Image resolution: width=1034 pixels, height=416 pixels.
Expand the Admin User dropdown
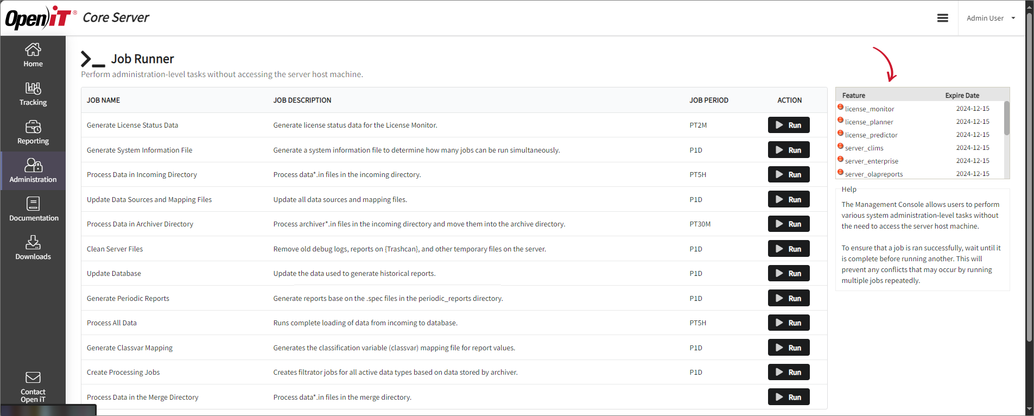click(991, 18)
